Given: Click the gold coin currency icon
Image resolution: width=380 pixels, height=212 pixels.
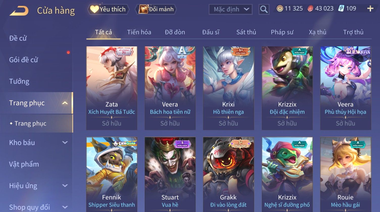Looking at the screenshot, I should (x=280, y=9).
